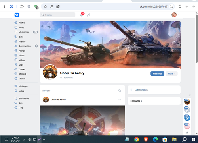Open the Telegram-style chat with 1.2K badge
This screenshot has width=198, height=143.
point(187,118)
